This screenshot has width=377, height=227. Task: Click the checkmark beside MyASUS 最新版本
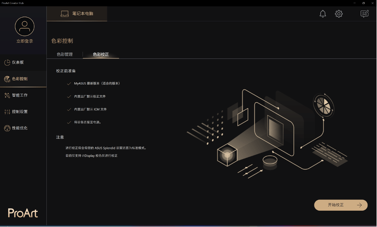tap(69, 84)
